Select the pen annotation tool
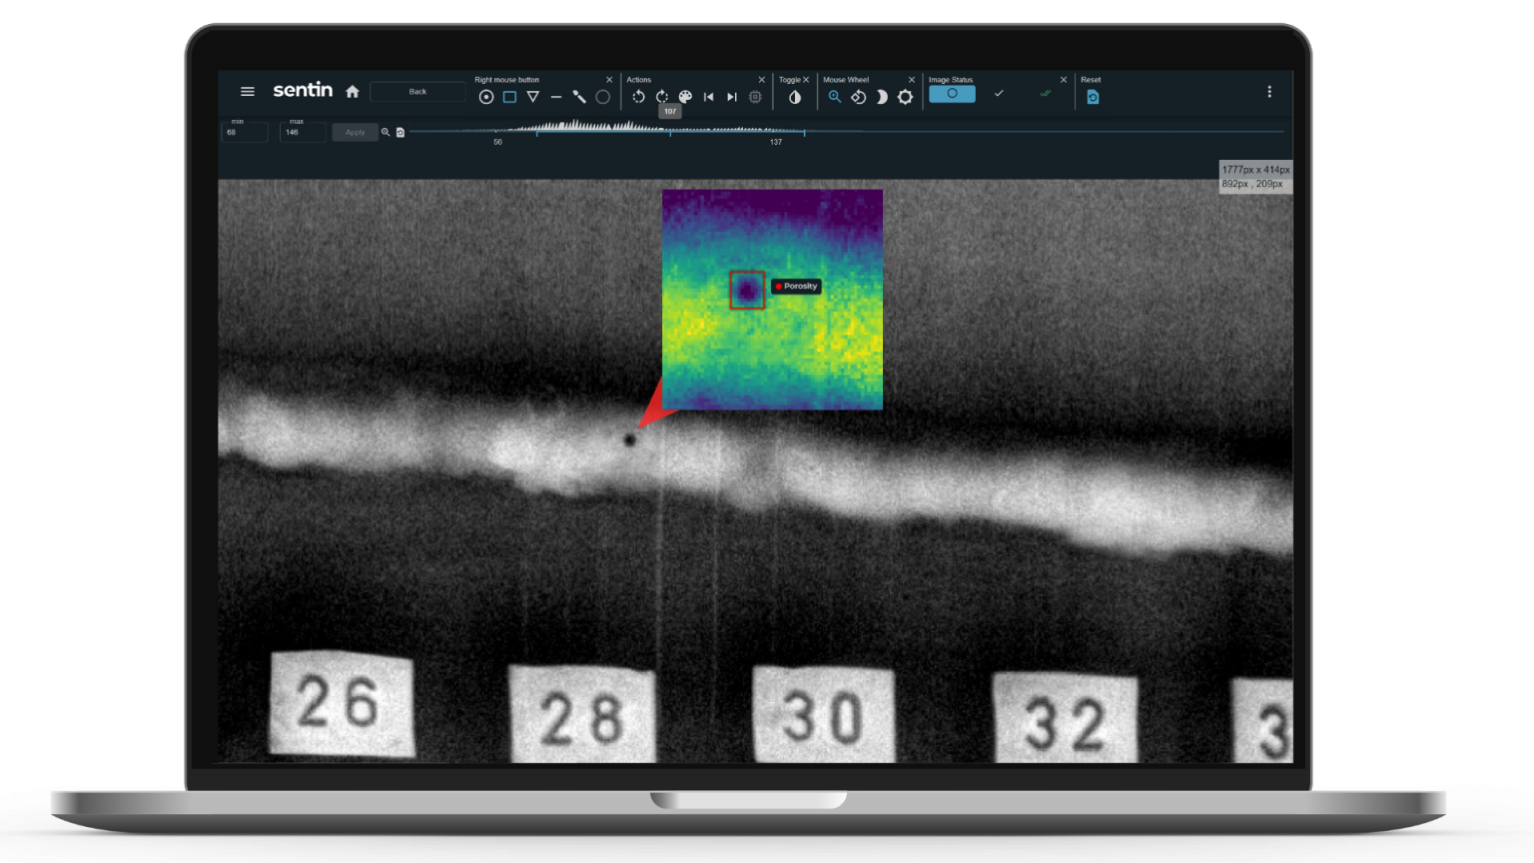 point(578,96)
